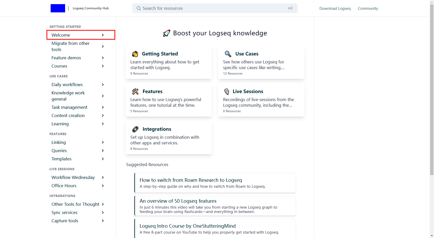This screenshot has height=238, width=434.
Task: Open the Download Logseq nav link
Action: (x=335, y=9)
